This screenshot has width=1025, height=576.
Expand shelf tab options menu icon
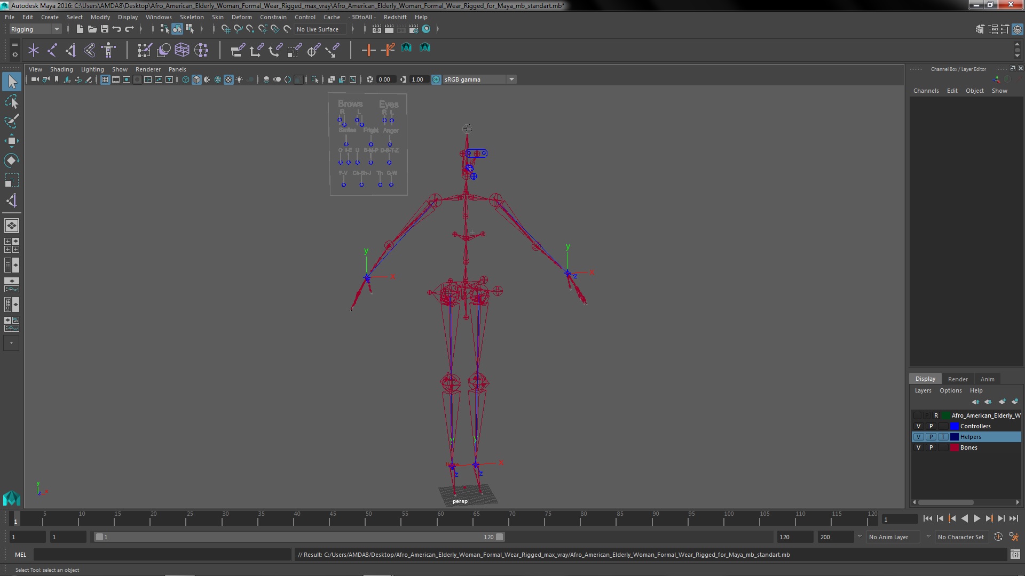coord(15,54)
